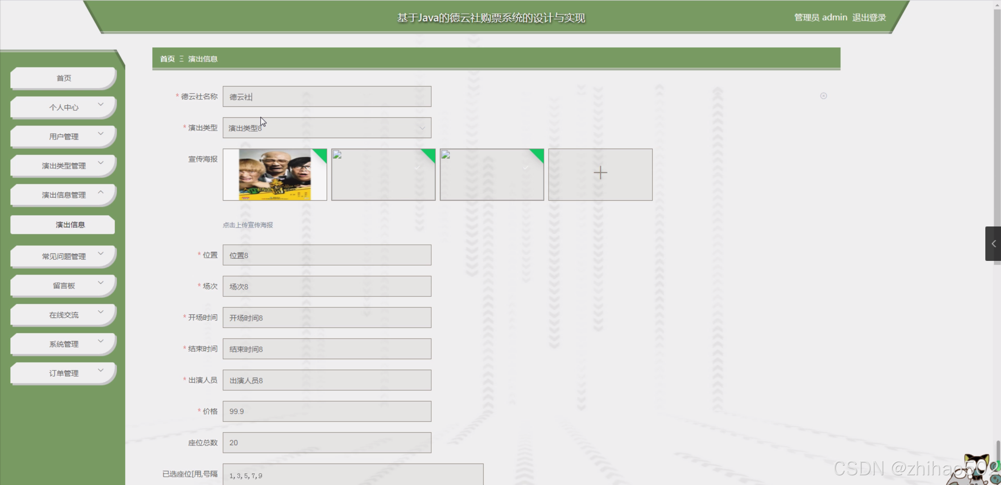
Task: Expand the 订单管理 menu
Action: click(63, 373)
